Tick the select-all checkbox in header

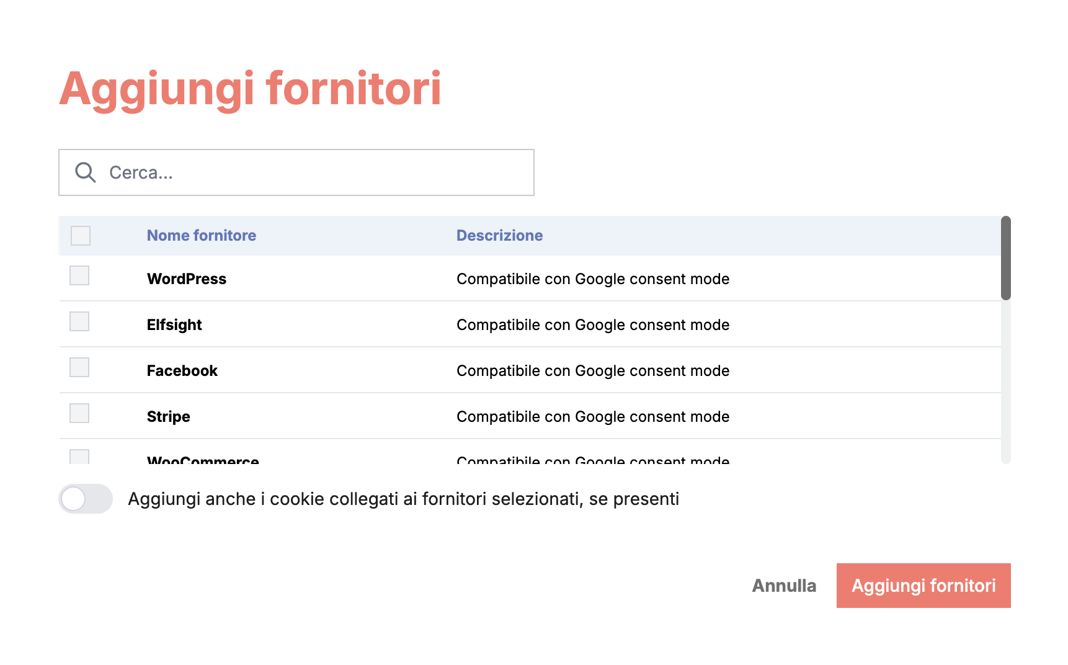click(81, 236)
